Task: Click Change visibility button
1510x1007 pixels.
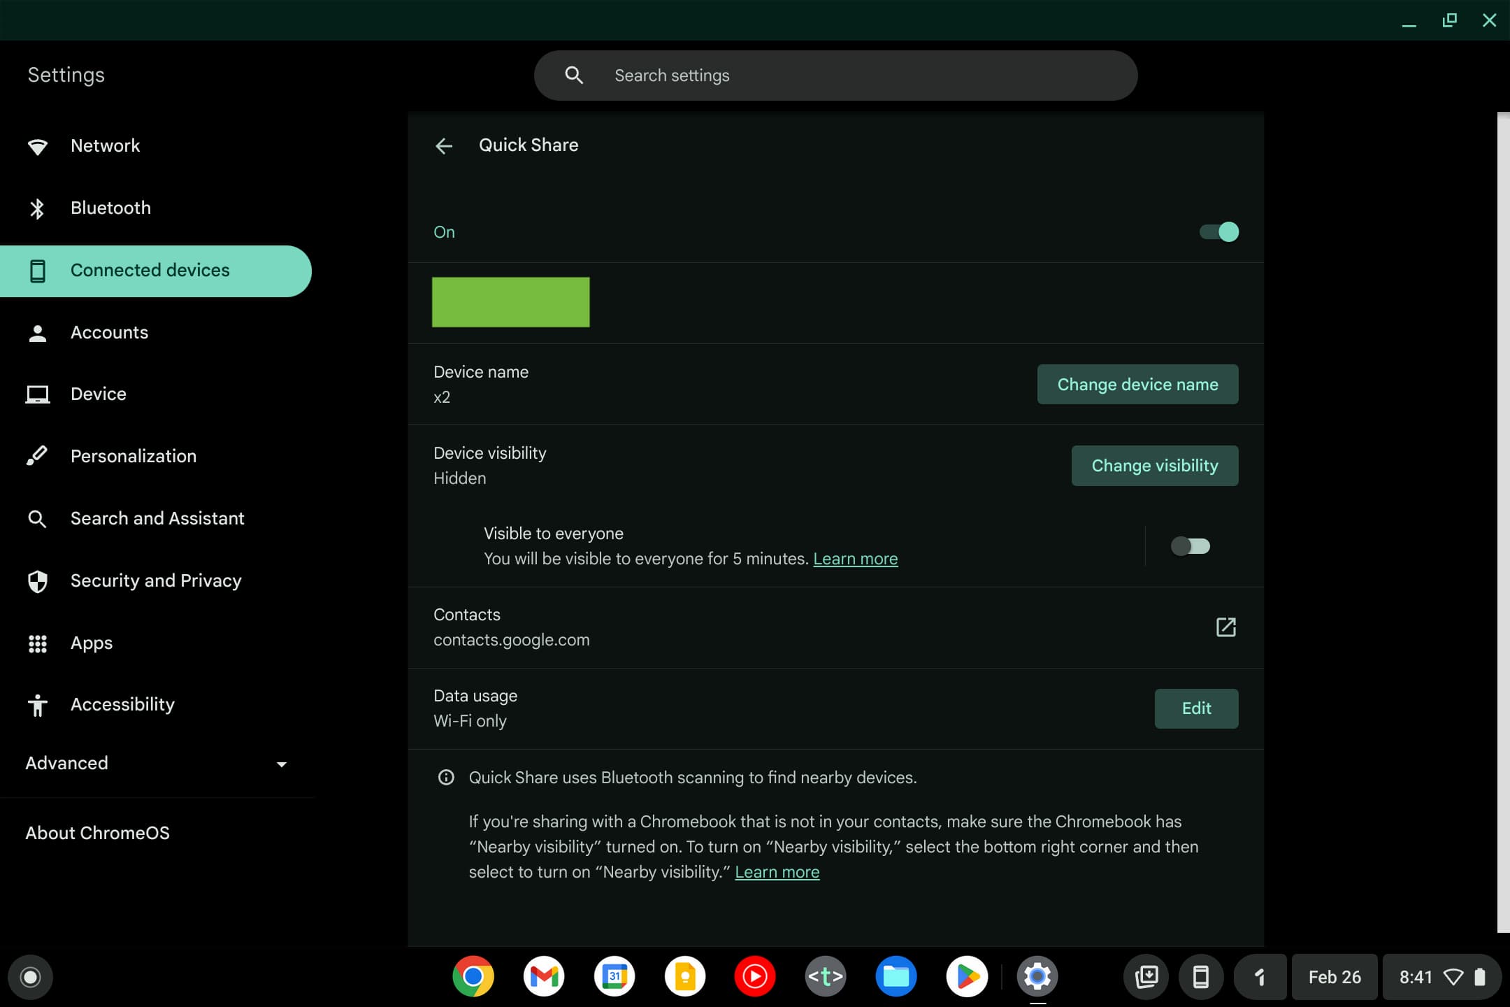Action: pyautogui.click(x=1154, y=464)
